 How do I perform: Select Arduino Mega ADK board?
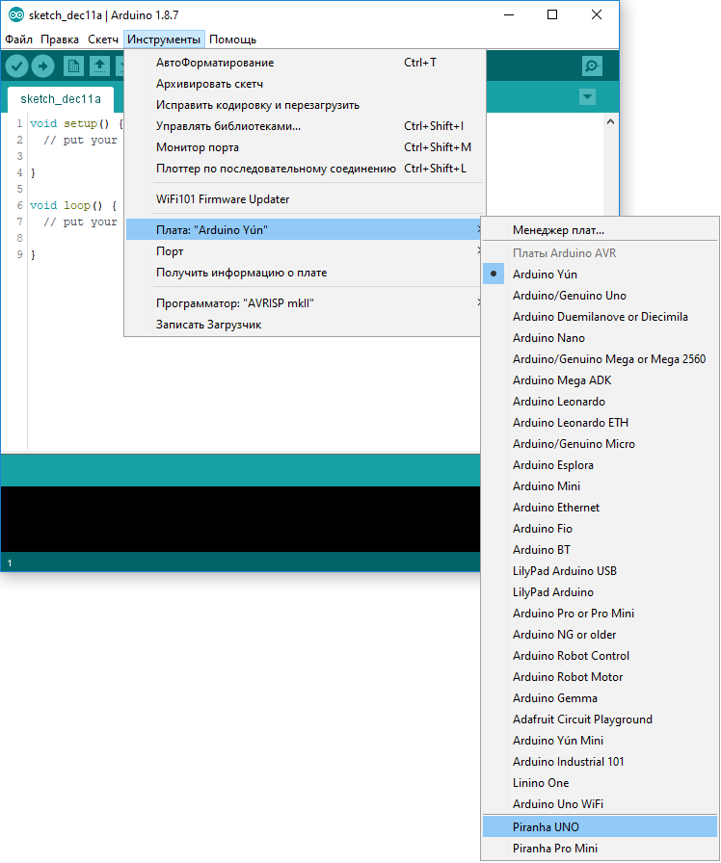pos(600,380)
